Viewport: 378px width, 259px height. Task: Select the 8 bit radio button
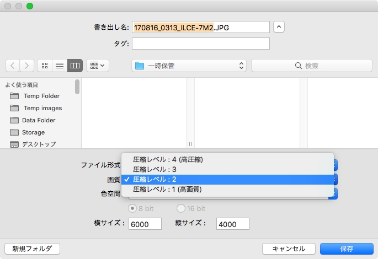(x=132, y=208)
